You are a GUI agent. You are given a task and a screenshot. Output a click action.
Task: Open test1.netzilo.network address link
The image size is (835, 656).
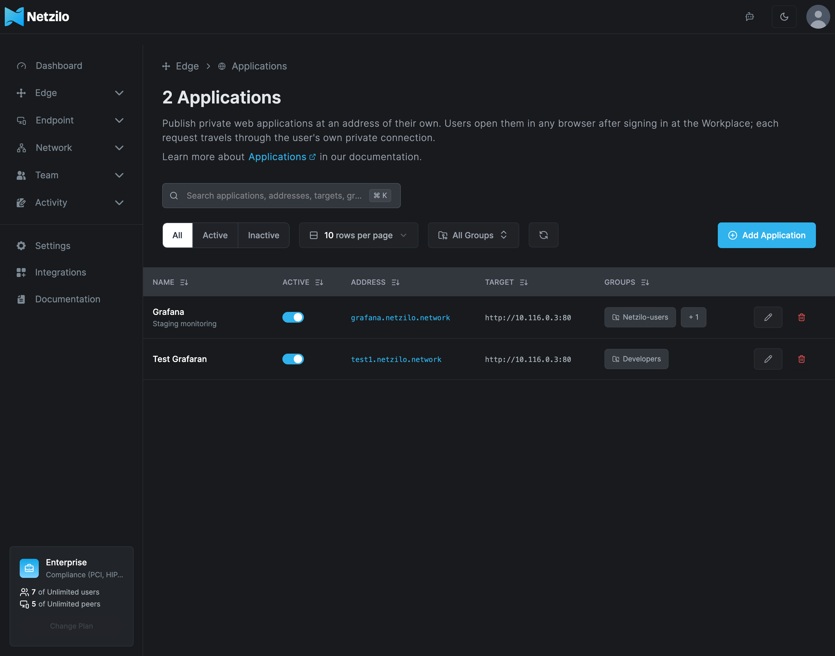click(396, 360)
